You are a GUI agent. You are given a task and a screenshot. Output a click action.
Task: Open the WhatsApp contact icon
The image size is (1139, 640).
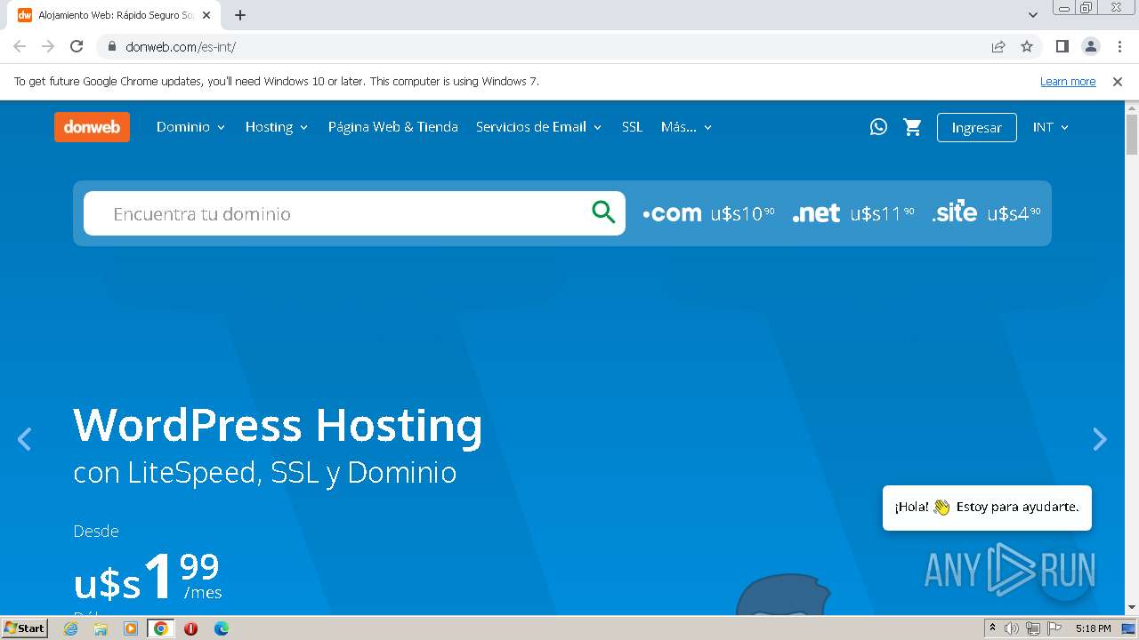tap(878, 127)
